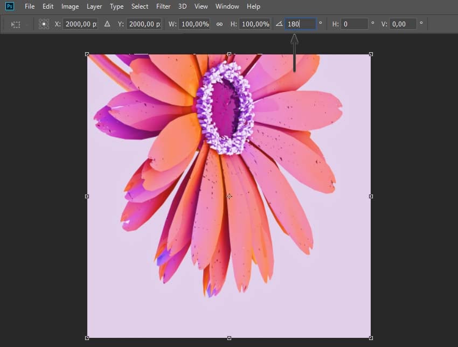Viewport: 458px width, 347px height.
Task: Click the rotation angle field showing 180
Action: [x=300, y=24]
